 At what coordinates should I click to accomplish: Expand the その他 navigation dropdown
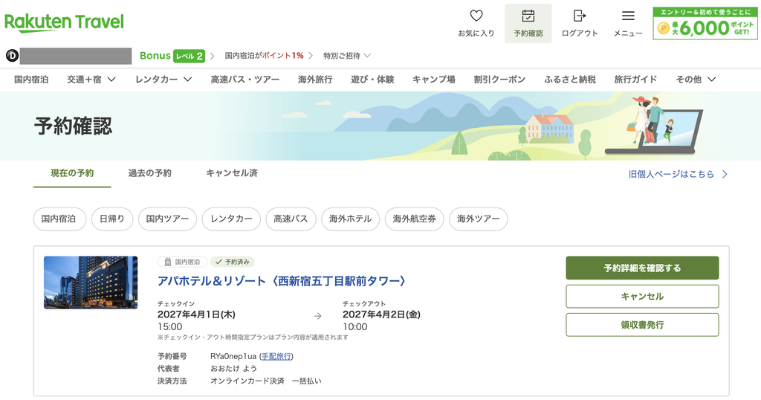point(696,79)
